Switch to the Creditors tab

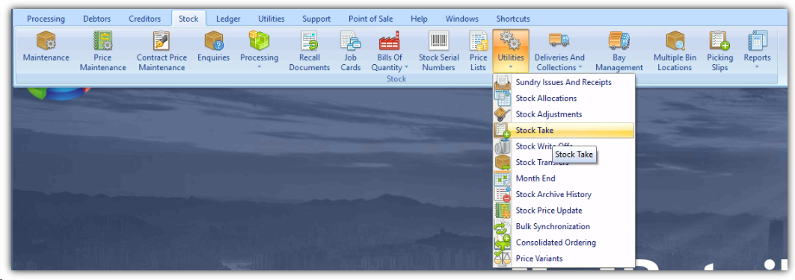(x=144, y=19)
